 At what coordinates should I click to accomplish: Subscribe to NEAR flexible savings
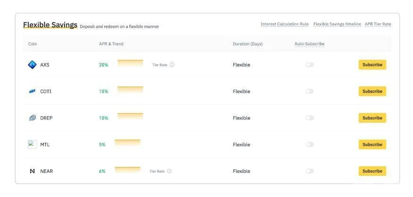pyautogui.click(x=372, y=171)
